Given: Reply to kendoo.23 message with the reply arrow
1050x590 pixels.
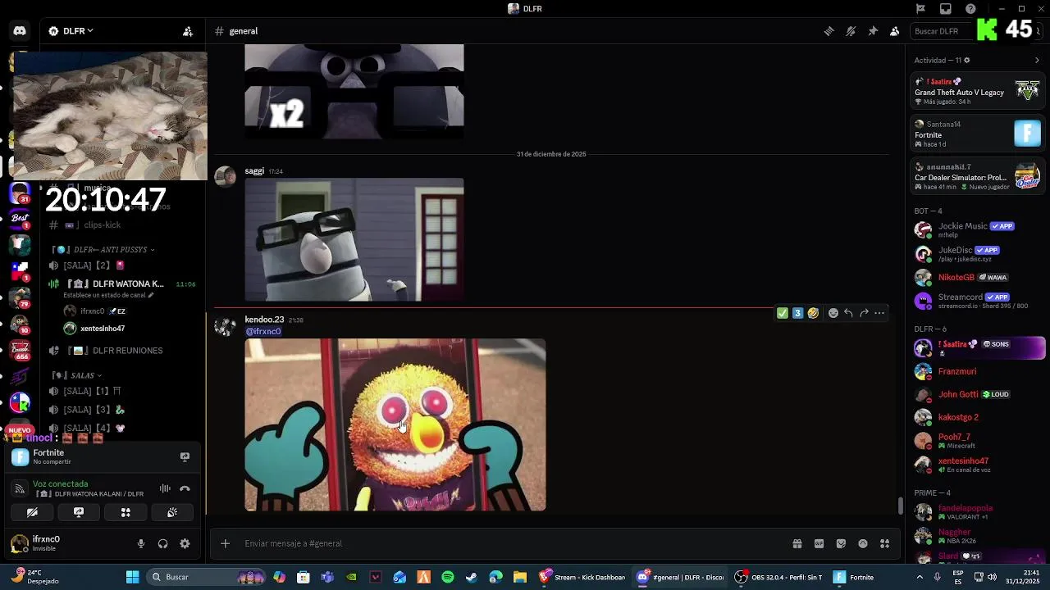Looking at the screenshot, I should (x=848, y=313).
